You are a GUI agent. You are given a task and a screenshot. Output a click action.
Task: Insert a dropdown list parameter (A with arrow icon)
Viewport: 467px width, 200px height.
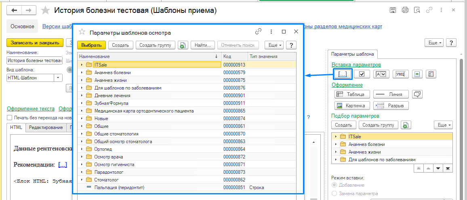coord(381,74)
